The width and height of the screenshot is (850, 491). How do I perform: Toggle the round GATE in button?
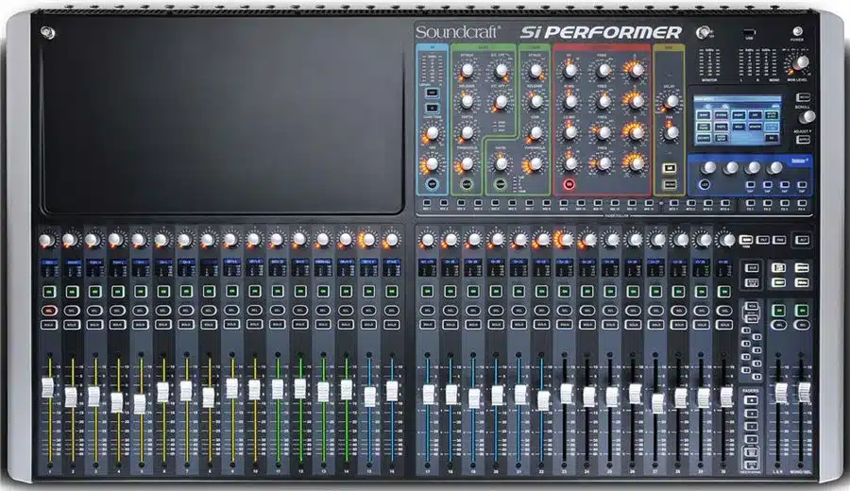click(x=467, y=184)
